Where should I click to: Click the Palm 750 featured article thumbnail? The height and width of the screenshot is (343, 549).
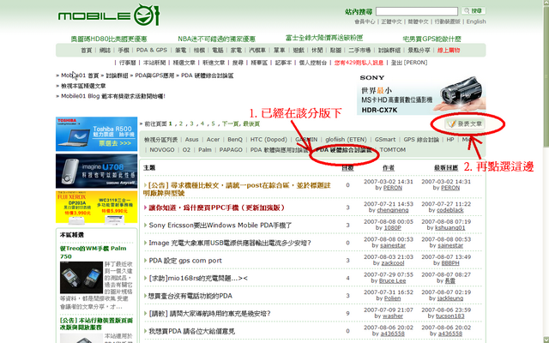(x=81, y=278)
